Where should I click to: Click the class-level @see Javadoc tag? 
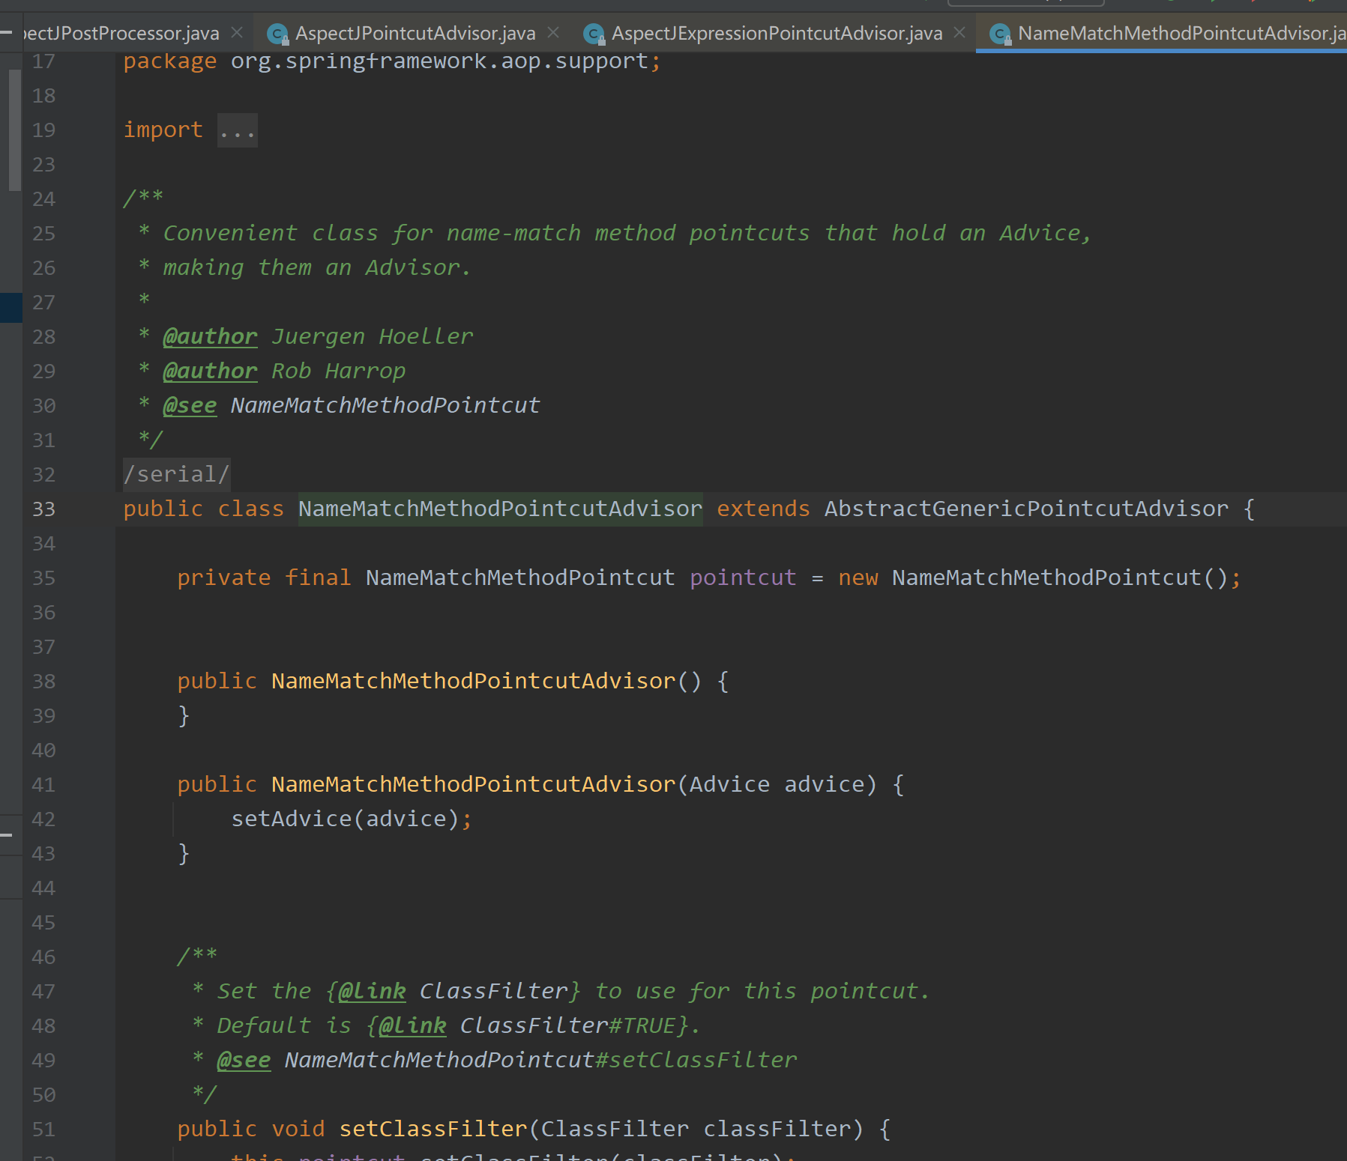(190, 406)
